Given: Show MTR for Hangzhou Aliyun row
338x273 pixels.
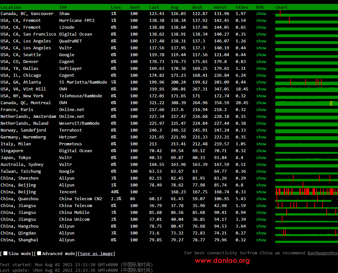Looking at the screenshot, I should [x=261, y=226].
